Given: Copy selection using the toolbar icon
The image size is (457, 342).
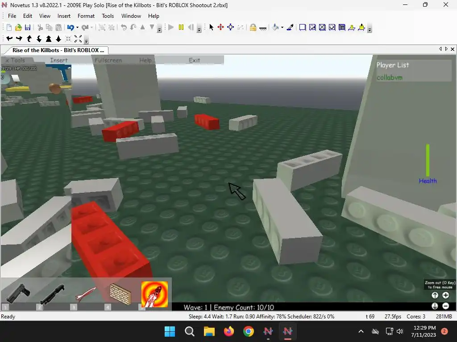Looking at the screenshot, I should (49, 27).
